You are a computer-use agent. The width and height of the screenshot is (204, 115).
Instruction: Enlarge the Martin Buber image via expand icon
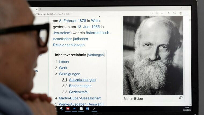pos(181,98)
